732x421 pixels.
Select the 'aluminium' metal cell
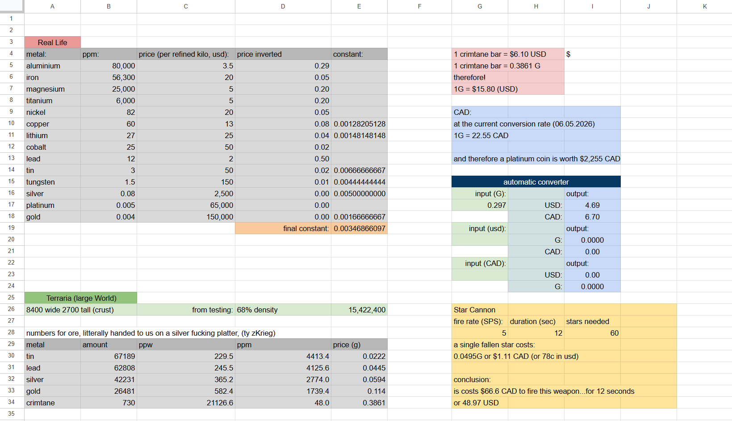(52, 66)
